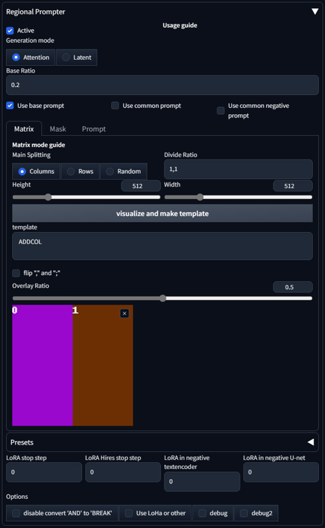Enable Use common prompt
The height and width of the screenshot is (528, 325).
click(115, 105)
